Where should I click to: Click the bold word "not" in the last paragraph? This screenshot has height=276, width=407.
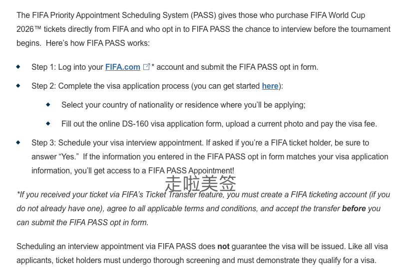click(223, 247)
